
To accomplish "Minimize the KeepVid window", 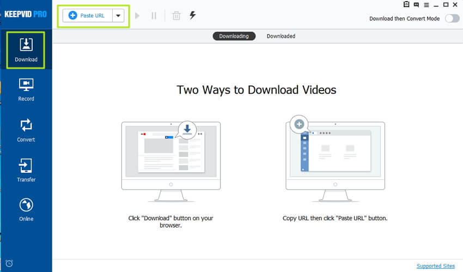I will [436, 5].
